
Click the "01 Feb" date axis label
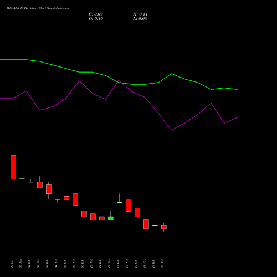pos(30,264)
